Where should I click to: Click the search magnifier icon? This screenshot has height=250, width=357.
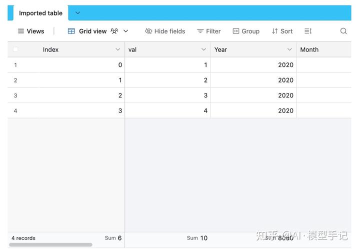[x=343, y=31]
